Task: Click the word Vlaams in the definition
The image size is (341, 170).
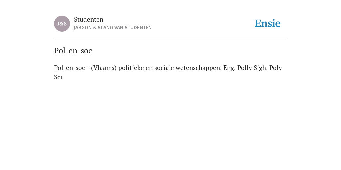Action: pos(104,68)
